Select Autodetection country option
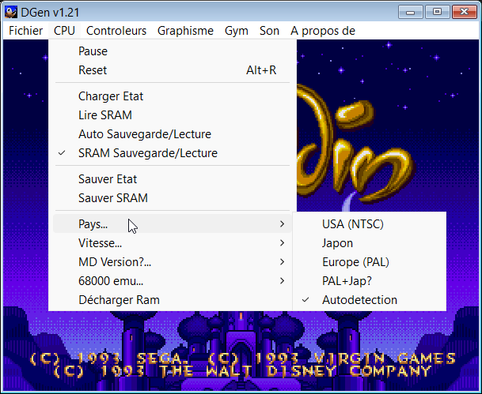This screenshot has width=482, height=394. (x=369, y=300)
